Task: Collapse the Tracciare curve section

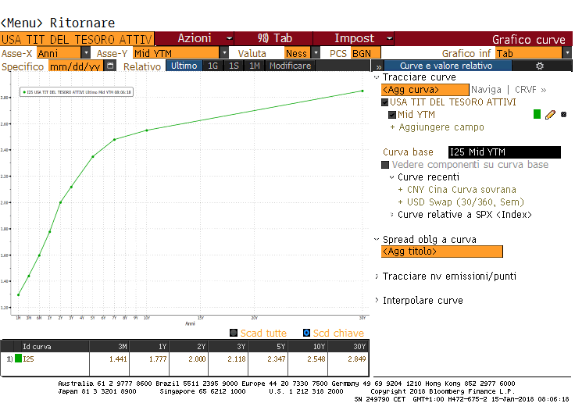Action: click(x=377, y=77)
